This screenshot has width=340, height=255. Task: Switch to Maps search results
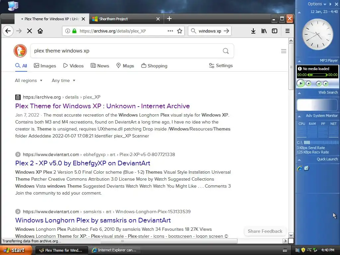[x=125, y=66]
